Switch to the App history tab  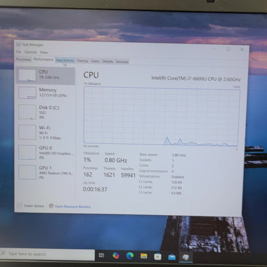pyautogui.click(x=65, y=60)
